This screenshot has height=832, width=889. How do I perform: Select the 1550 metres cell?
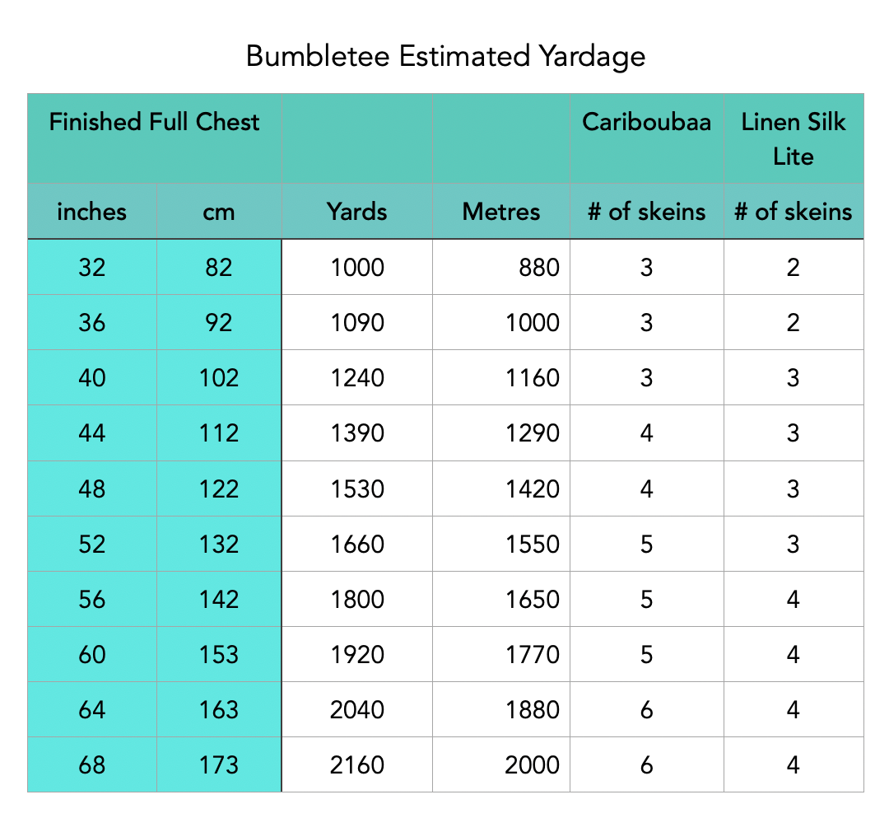coord(533,544)
